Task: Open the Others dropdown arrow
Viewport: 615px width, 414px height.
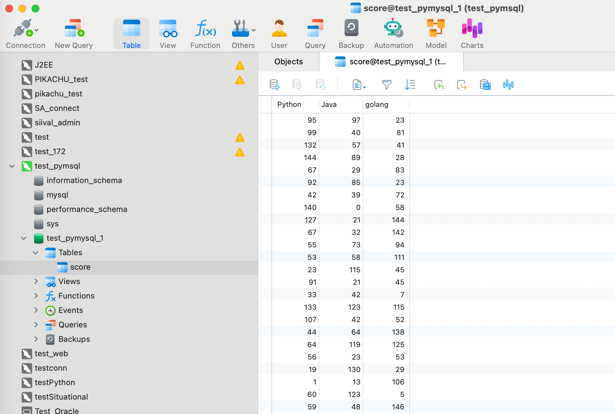Action: 254,30
